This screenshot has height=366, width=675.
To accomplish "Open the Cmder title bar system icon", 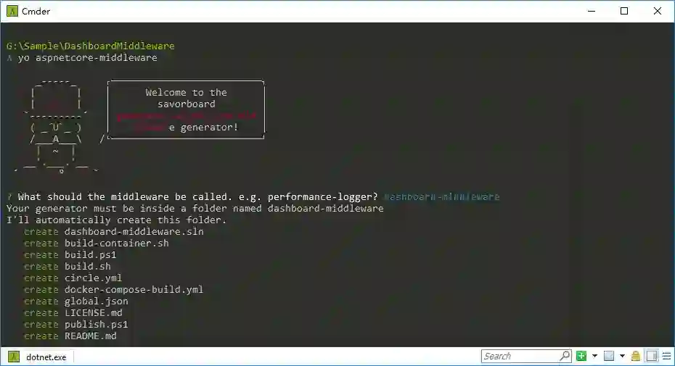I will coord(12,11).
